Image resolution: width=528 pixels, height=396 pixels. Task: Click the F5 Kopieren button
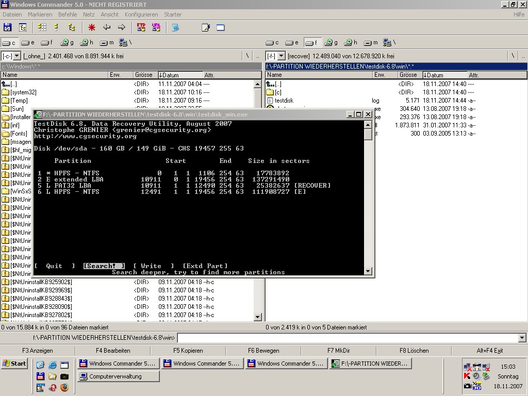point(188,351)
